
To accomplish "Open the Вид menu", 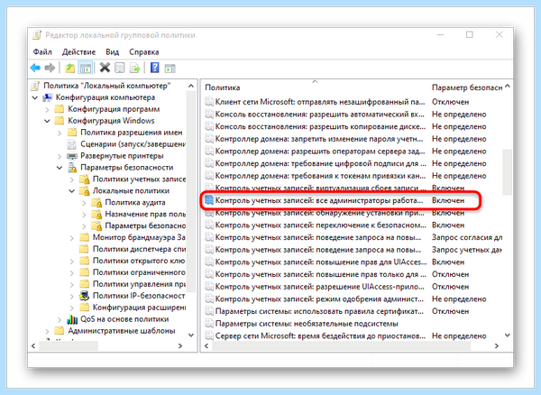I will (x=112, y=52).
